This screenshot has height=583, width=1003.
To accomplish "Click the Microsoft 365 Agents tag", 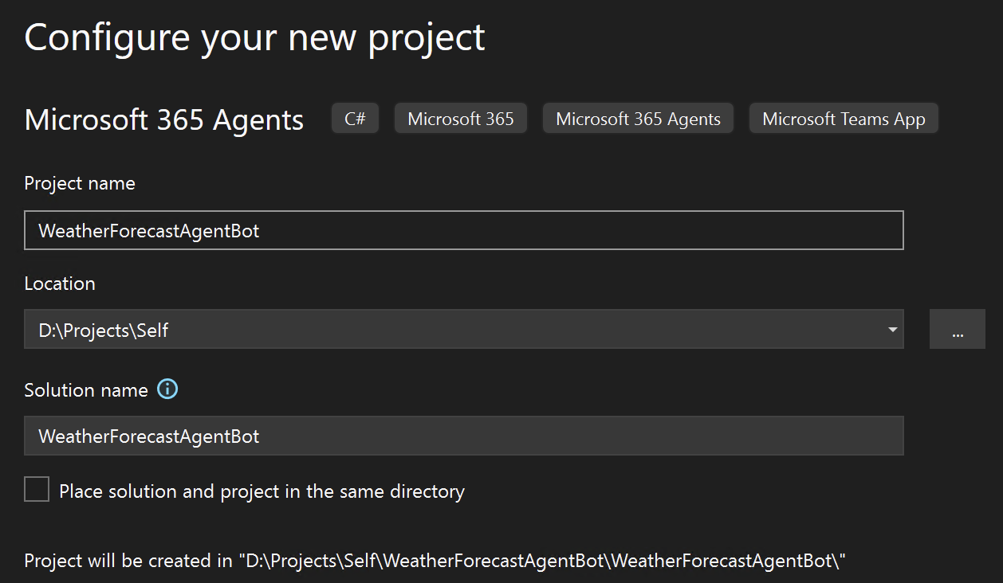I will (x=638, y=117).
